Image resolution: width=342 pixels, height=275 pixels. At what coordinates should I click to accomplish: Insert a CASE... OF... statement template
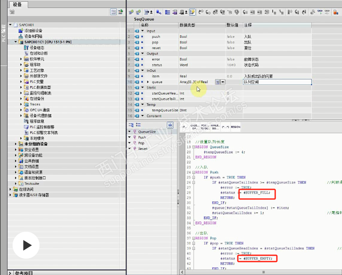[195, 127]
